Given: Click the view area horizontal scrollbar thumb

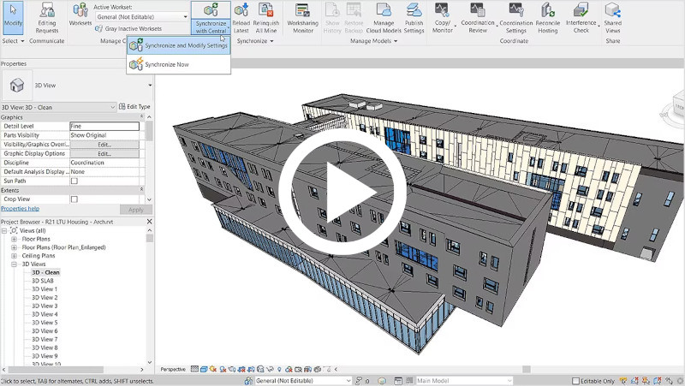Looking at the screenshot, I should [527, 370].
